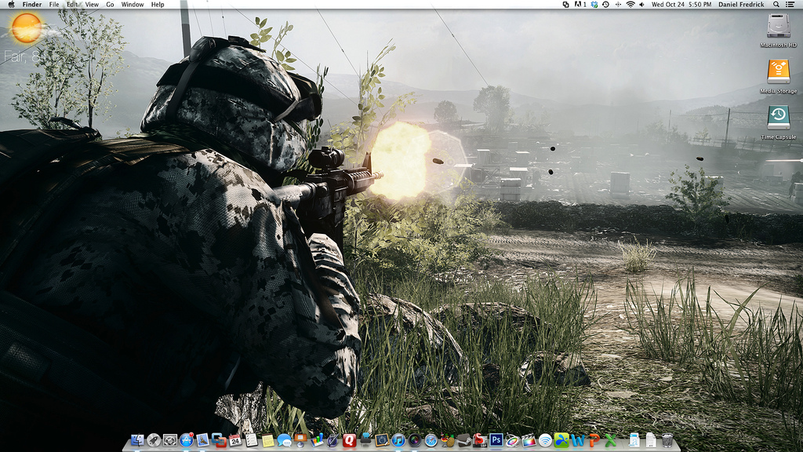Open Mission Control in the dock
This screenshot has width=803, height=452.
point(170,440)
